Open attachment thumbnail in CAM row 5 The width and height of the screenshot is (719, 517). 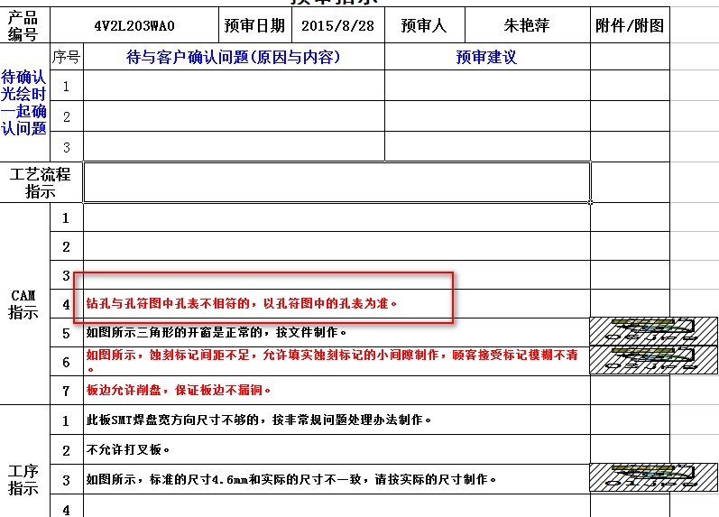click(x=653, y=331)
